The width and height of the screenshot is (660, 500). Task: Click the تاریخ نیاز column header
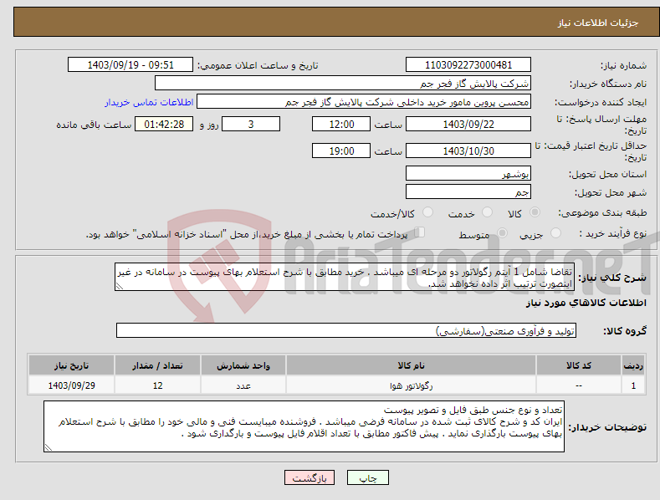71,365
